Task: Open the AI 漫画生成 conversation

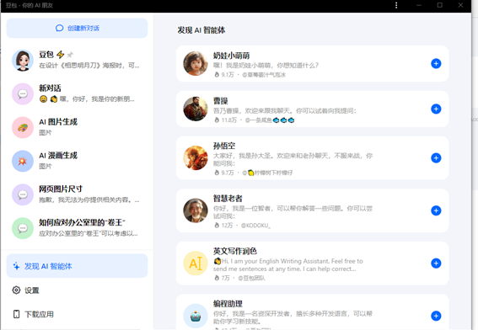Action: [x=77, y=161]
